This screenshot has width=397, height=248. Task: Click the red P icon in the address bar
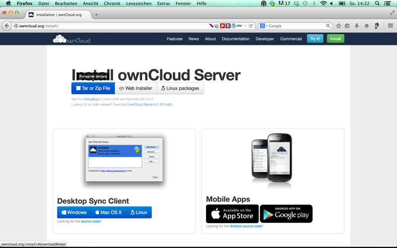(222, 26)
